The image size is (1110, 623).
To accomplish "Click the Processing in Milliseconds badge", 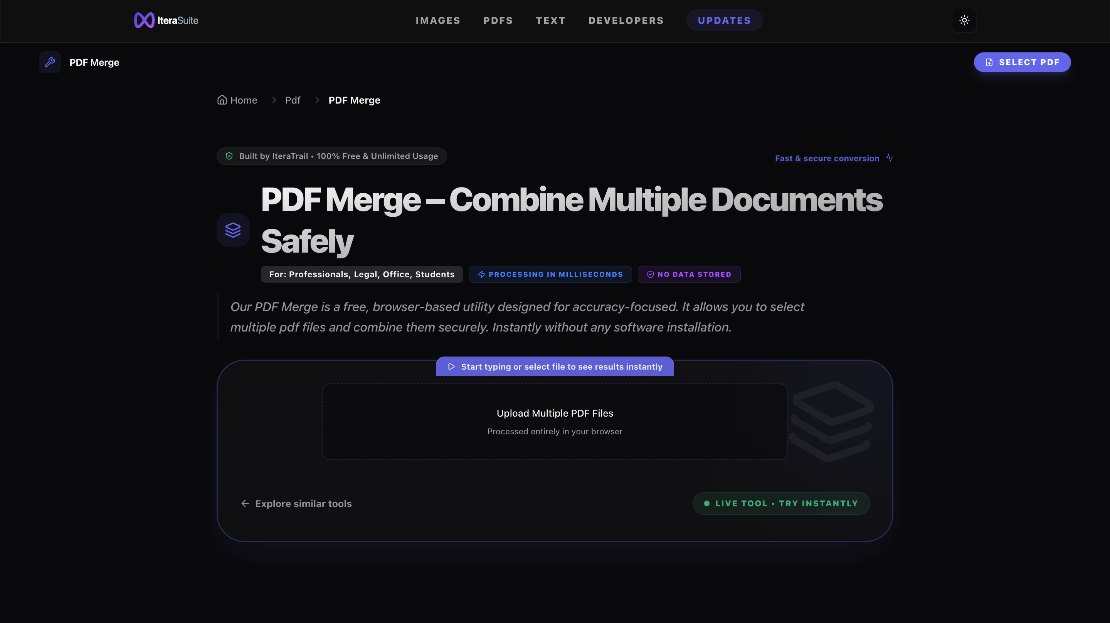I will pyautogui.click(x=550, y=274).
